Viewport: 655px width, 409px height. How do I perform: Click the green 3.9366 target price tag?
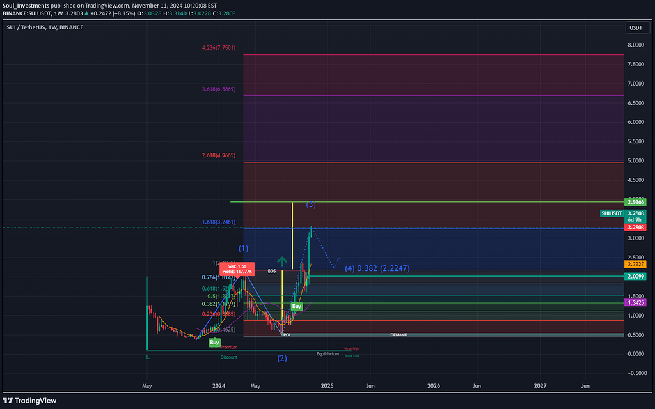tap(635, 201)
